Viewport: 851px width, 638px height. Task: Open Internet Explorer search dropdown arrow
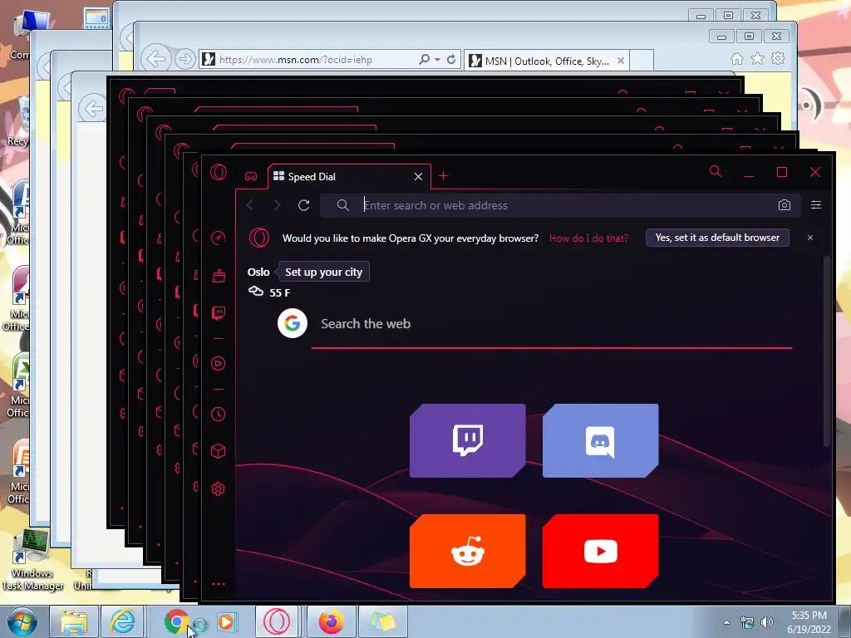pyautogui.click(x=437, y=60)
